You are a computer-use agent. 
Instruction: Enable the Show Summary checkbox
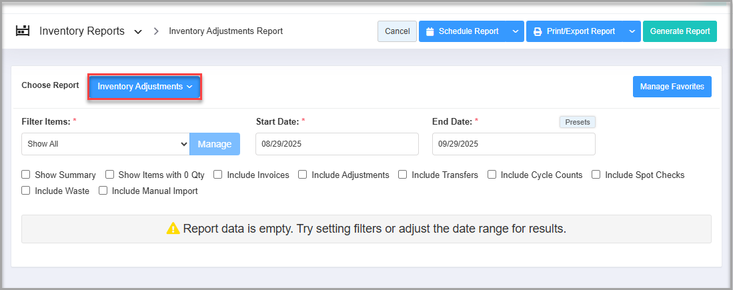click(x=26, y=175)
